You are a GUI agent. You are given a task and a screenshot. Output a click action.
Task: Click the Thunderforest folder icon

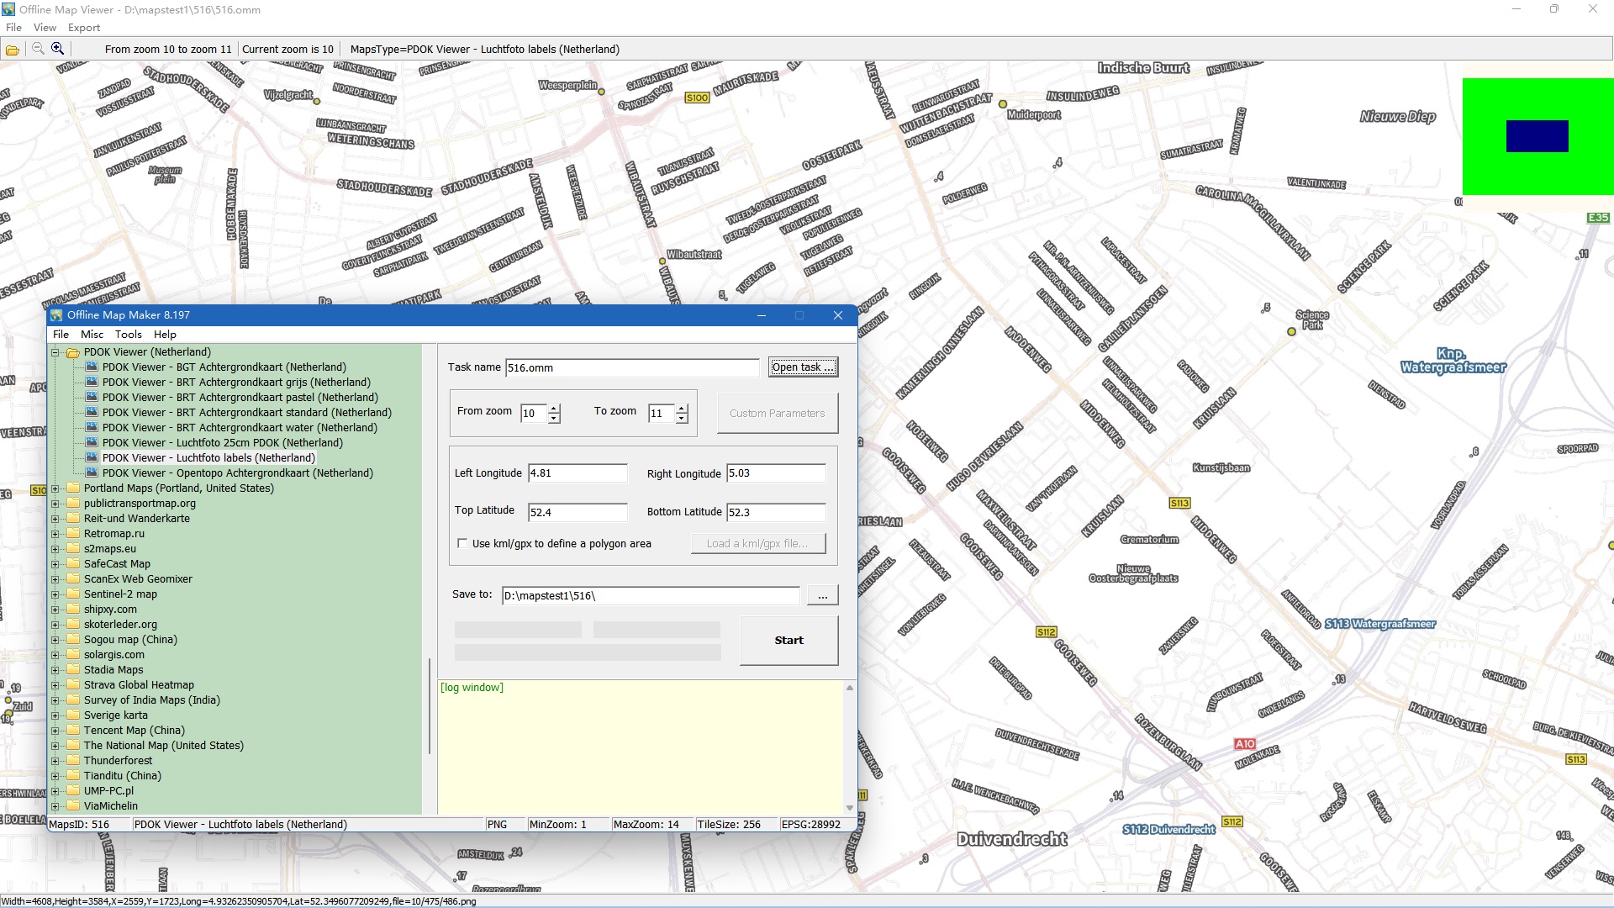pos(73,761)
